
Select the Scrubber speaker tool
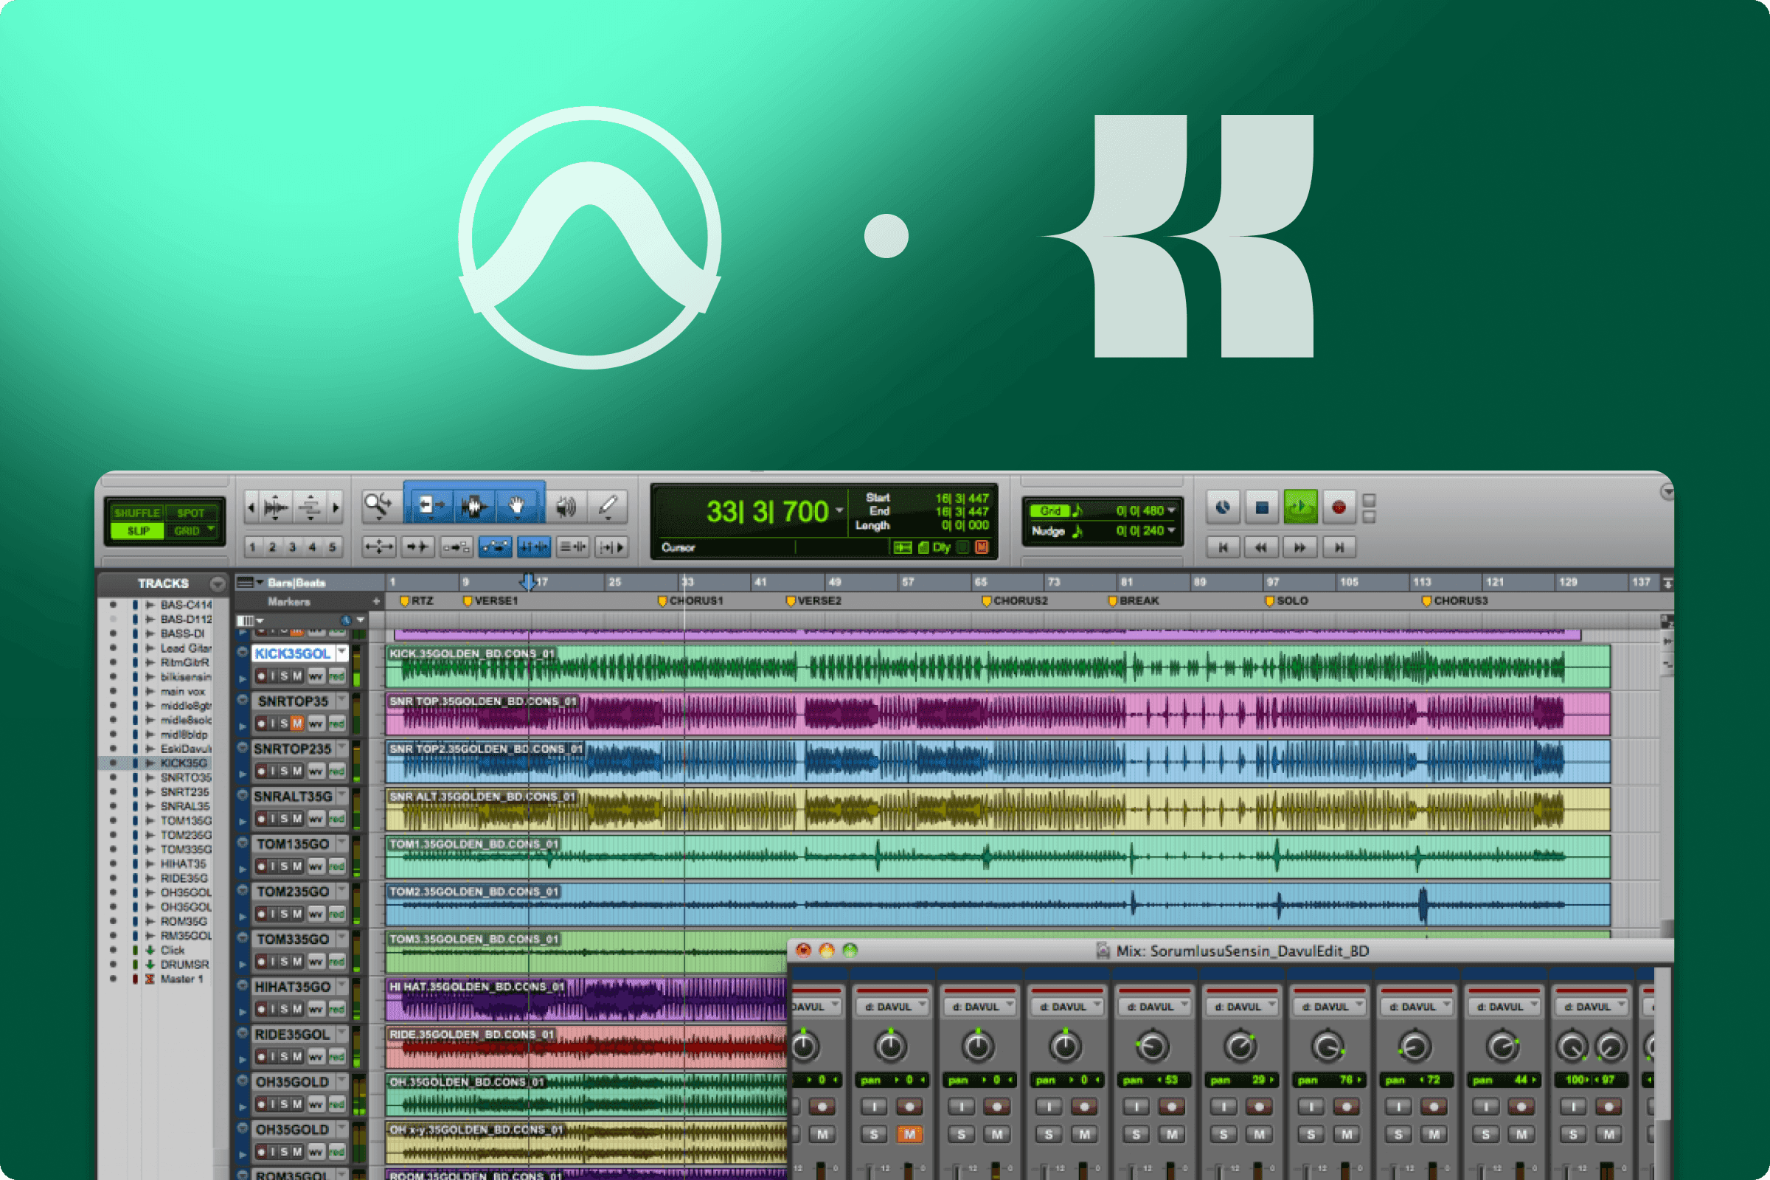[566, 506]
